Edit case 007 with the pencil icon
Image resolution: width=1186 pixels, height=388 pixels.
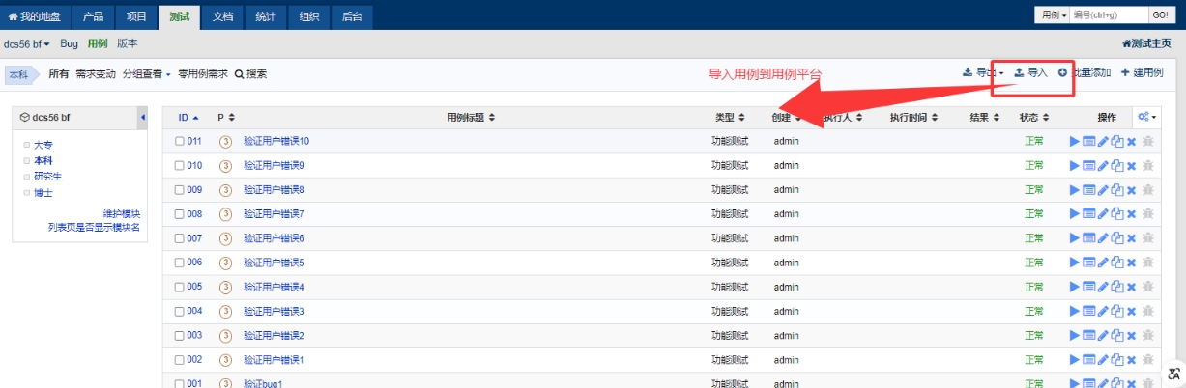(1104, 237)
